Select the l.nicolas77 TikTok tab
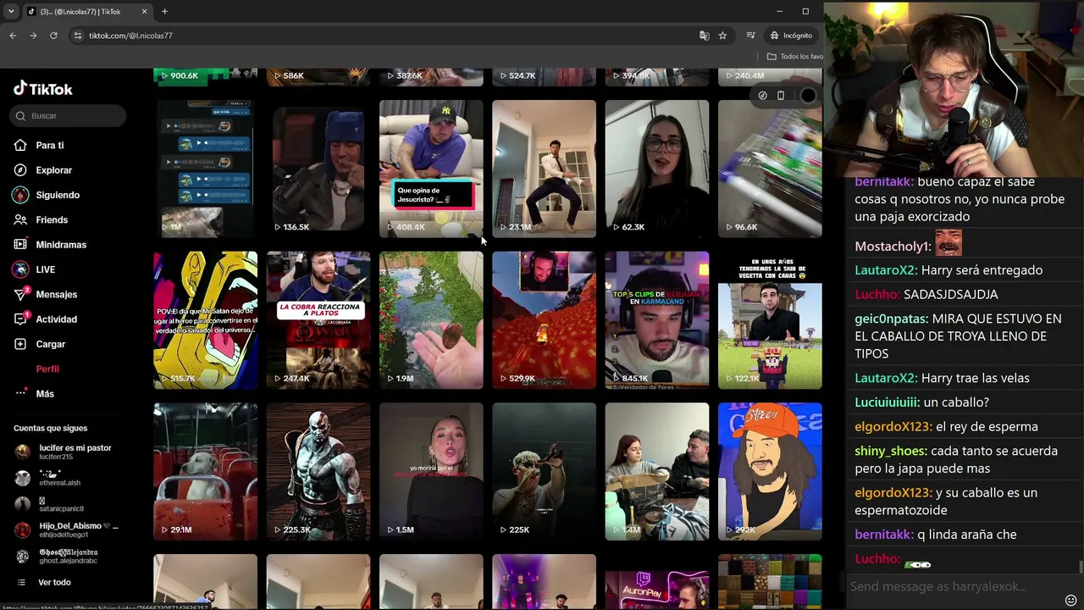 click(87, 12)
